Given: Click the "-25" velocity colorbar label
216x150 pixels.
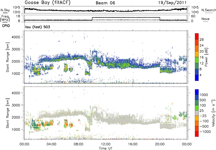Looking at the screenshot, I should coord(203,116).
